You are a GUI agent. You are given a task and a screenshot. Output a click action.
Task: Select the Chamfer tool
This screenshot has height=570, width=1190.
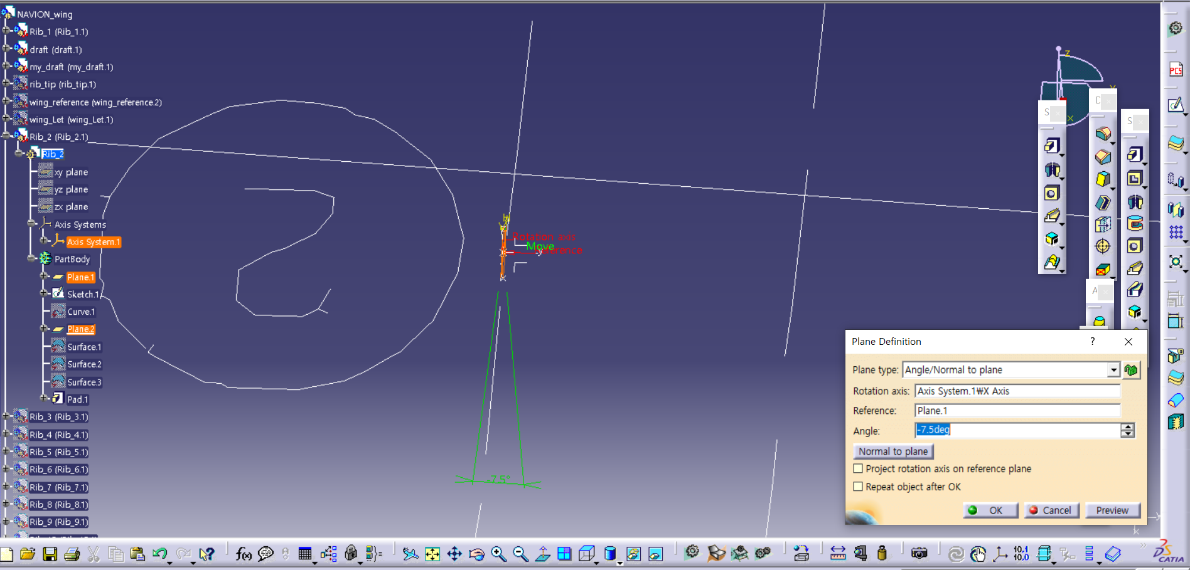click(x=1103, y=157)
